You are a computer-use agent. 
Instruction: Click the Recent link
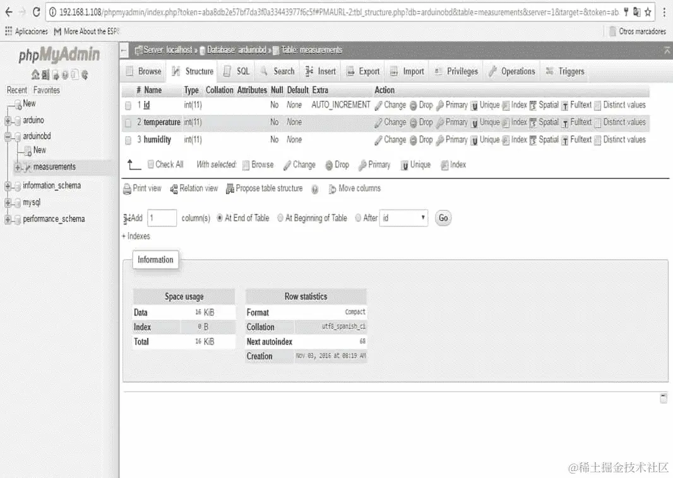17,90
